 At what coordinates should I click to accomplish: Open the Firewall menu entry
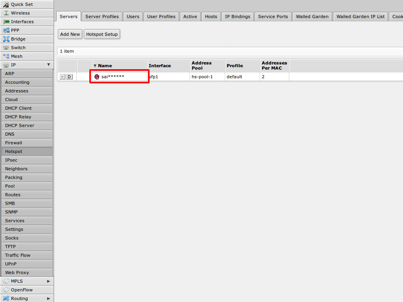13,143
